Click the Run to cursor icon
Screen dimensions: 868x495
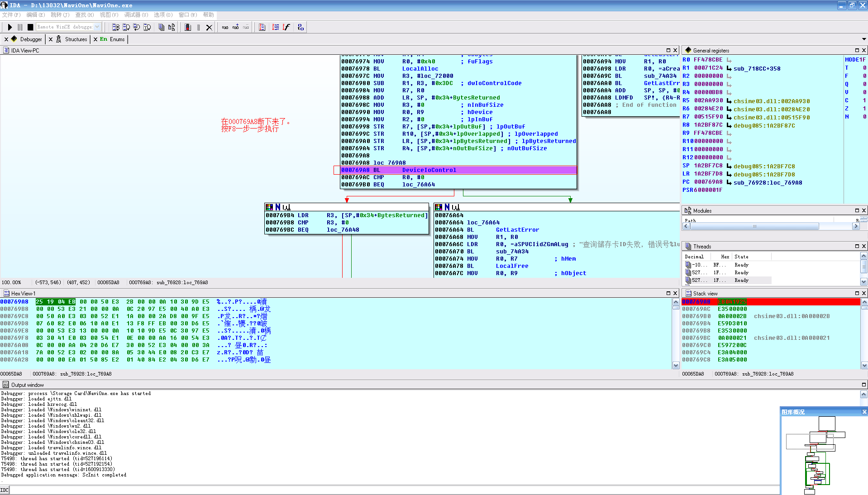(x=147, y=27)
